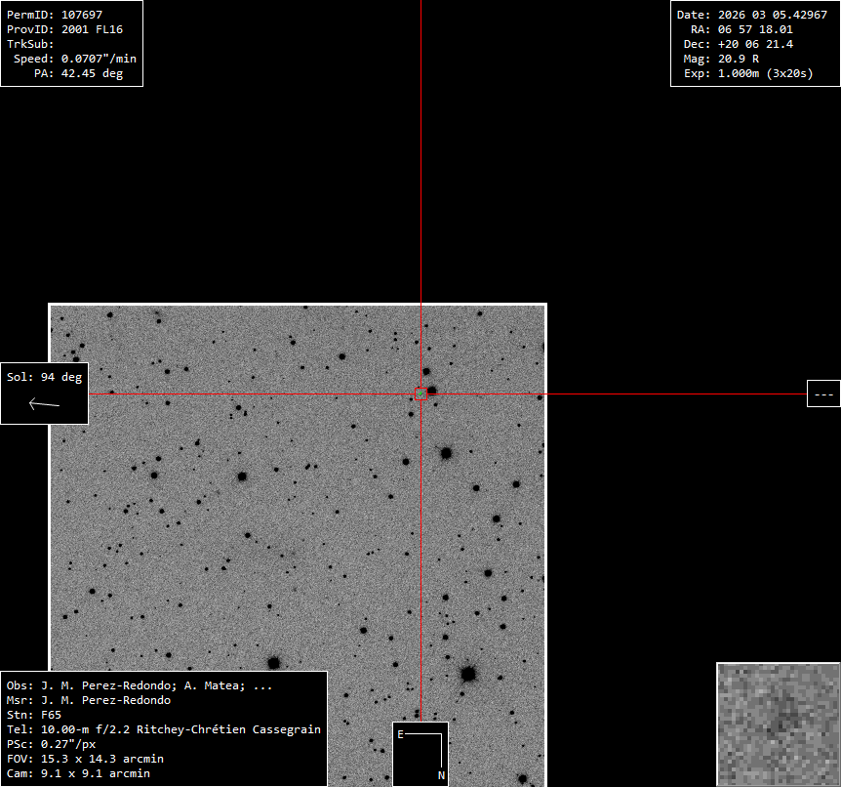Click the E/N compass orientation indicator
The height and width of the screenshot is (787, 841).
pos(420,753)
